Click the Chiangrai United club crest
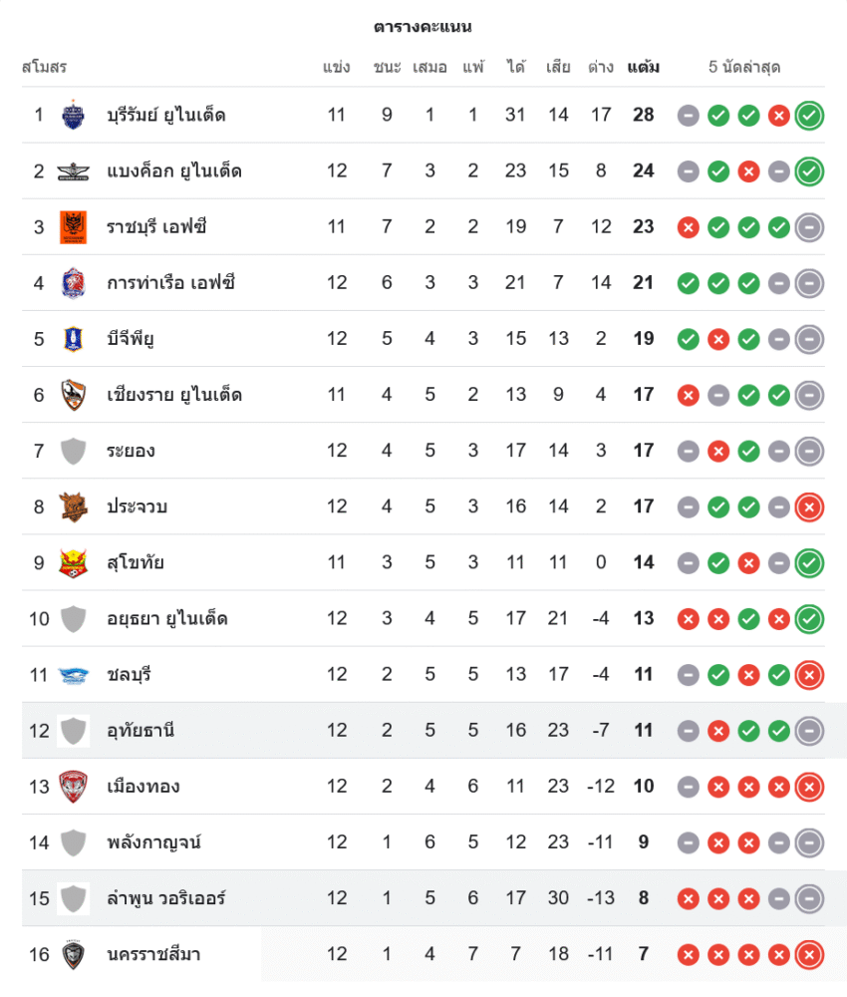This screenshot has height=997, width=847. [73, 394]
